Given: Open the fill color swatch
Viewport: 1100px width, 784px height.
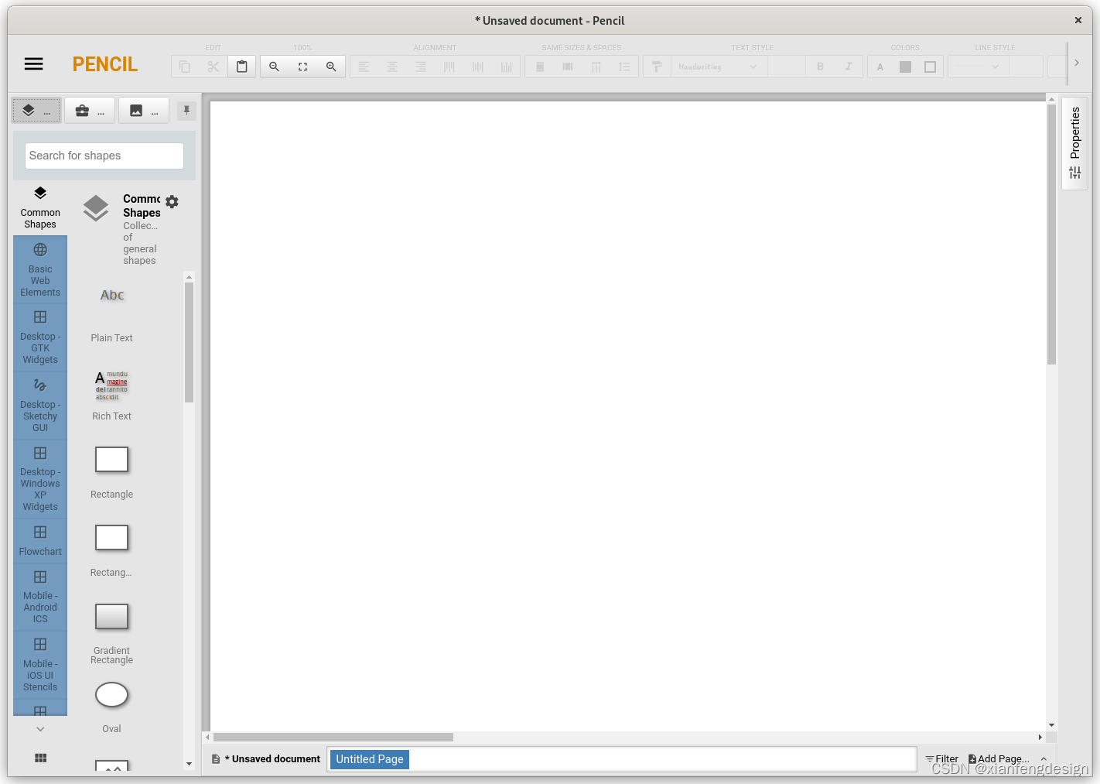Looking at the screenshot, I should pos(905,67).
